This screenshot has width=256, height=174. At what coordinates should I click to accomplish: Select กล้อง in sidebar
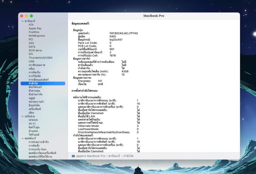click(31, 69)
